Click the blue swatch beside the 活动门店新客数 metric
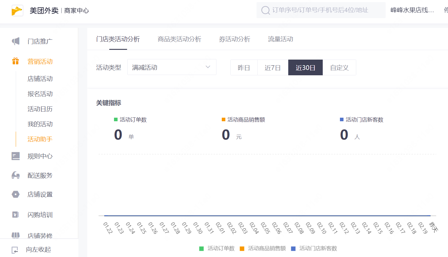The width and height of the screenshot is (448, 257). click(x=342, y=119)
